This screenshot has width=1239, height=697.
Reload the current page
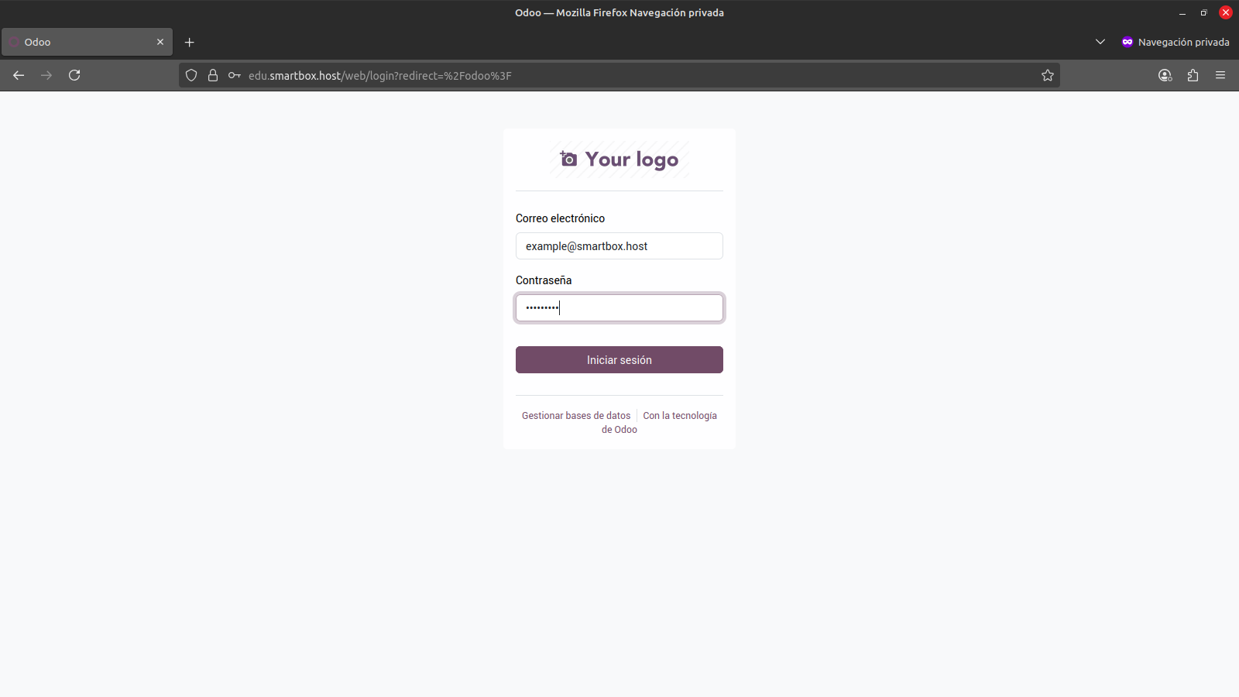(x=74, y=75)
